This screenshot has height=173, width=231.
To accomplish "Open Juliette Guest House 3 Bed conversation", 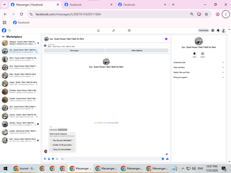I will pos(20,100).
